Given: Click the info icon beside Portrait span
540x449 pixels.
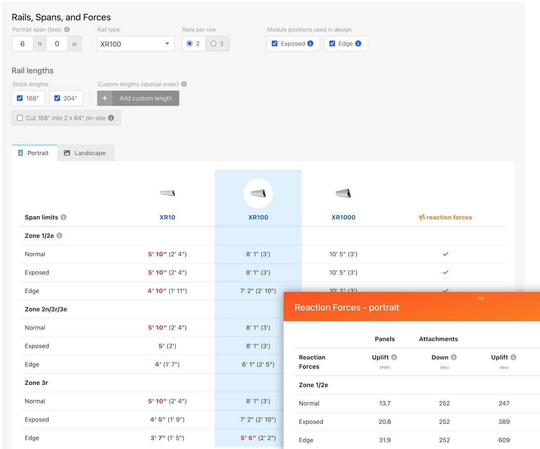Looking at the screenshot, I should click(x=67, y=30).
